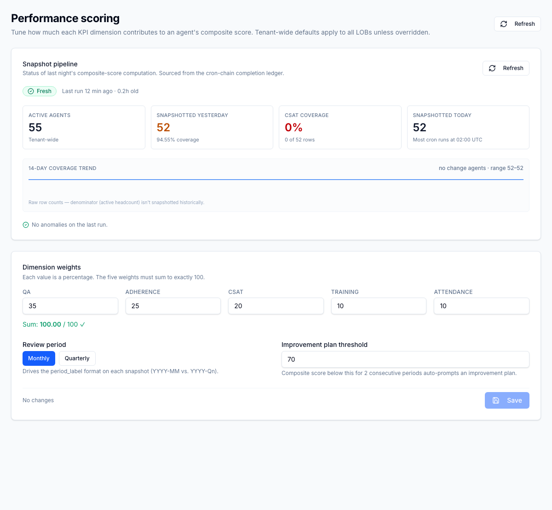Select the Quarterly review period
Screen dimensions: 552x510
tap(77, 358)
